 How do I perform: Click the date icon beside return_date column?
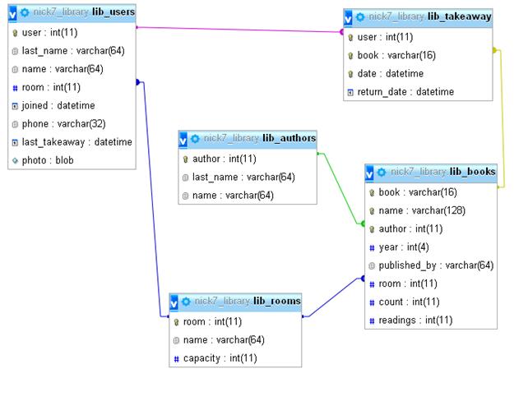coord(350,92)
